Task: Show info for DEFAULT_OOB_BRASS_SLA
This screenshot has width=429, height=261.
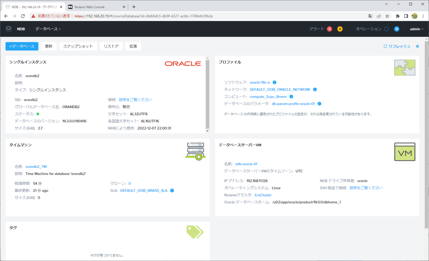Action: [x=172, y=190]
